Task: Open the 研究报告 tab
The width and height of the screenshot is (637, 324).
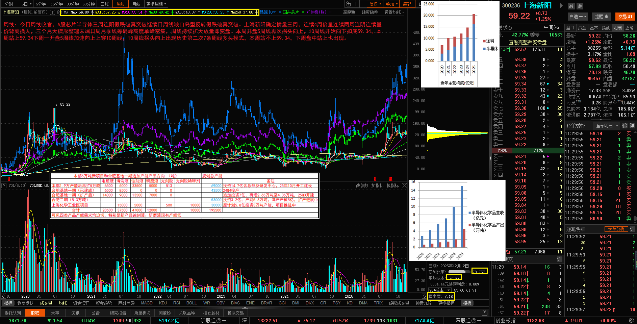Action: pos(118,313)
